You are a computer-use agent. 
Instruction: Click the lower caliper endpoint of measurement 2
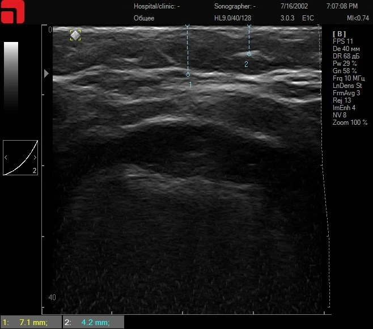coord(248,54)
